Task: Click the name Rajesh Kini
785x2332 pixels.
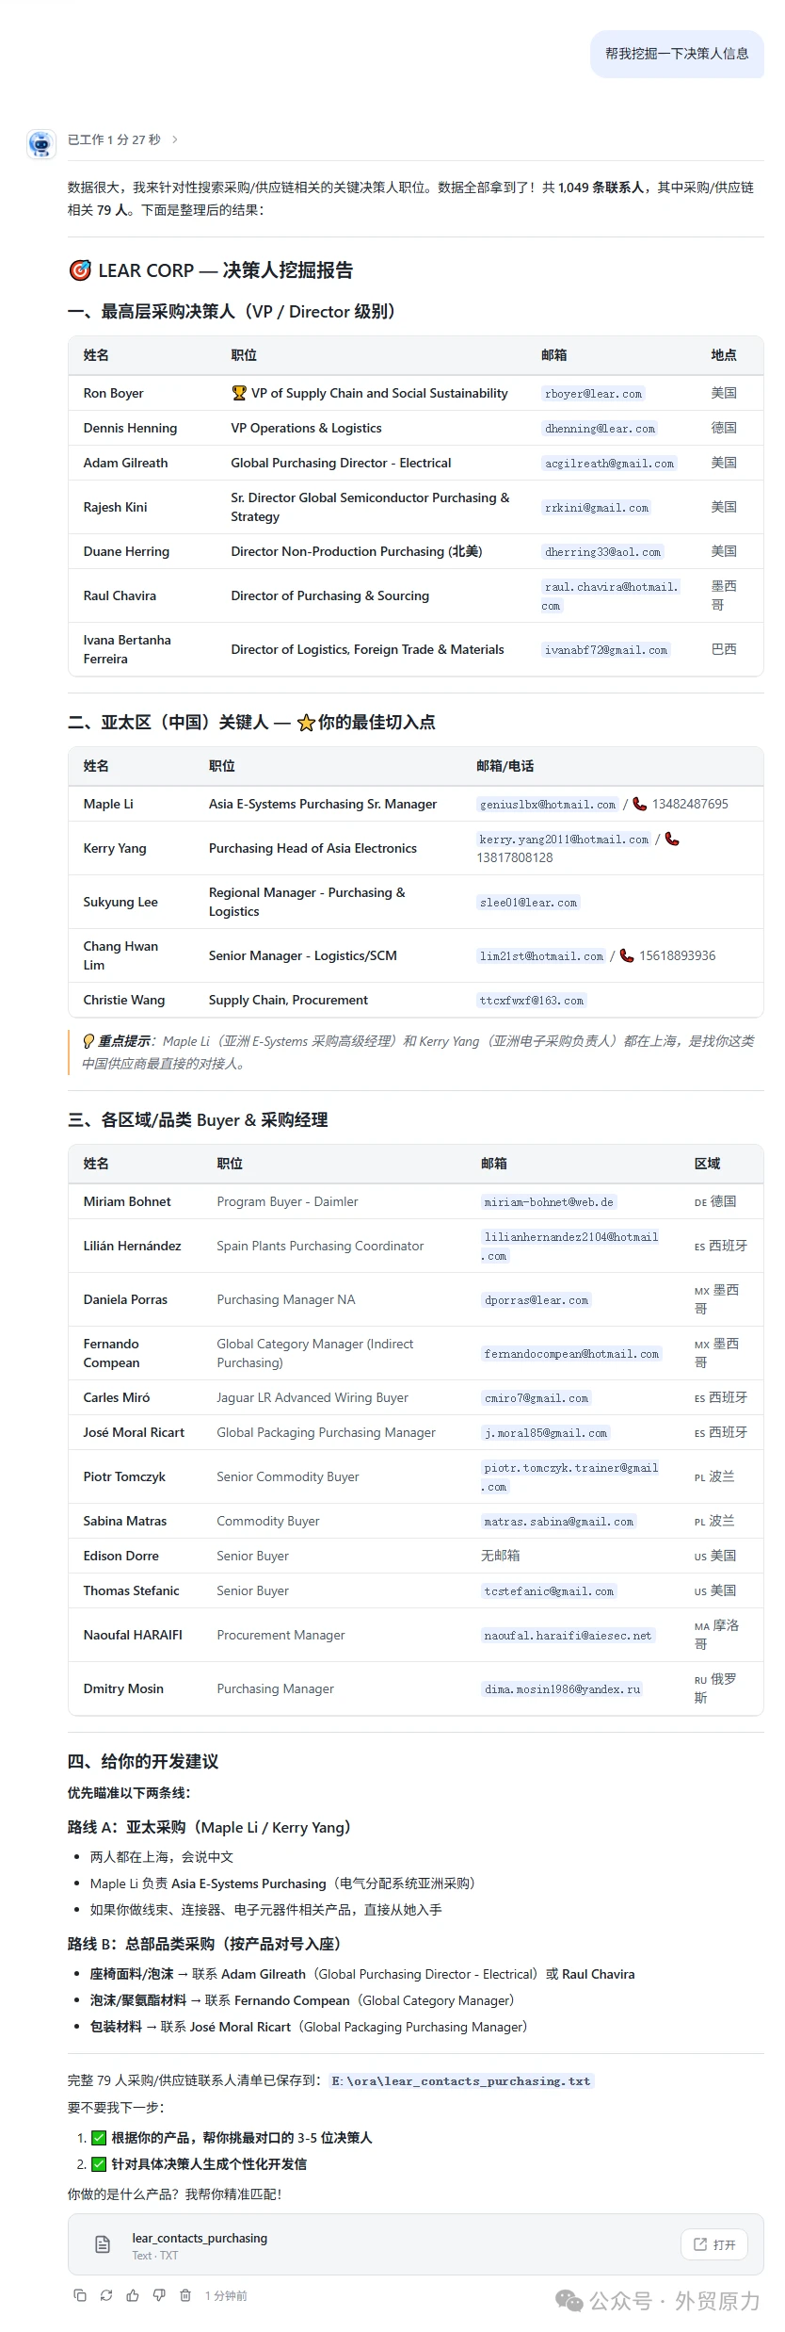Action: pyautogui.click(x=115, y=507)
